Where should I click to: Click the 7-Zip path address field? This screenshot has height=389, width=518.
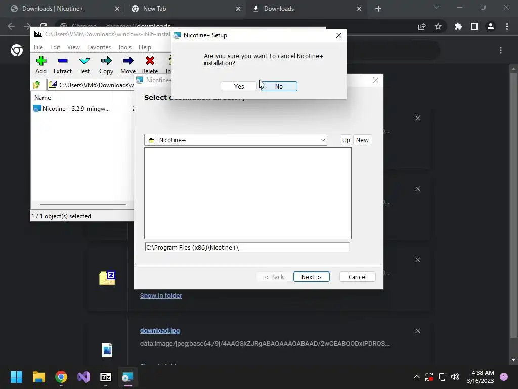(91, 85)
